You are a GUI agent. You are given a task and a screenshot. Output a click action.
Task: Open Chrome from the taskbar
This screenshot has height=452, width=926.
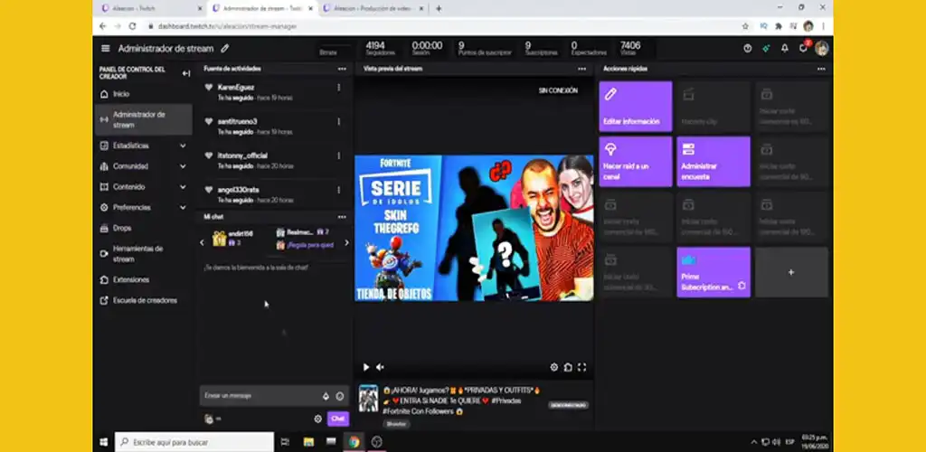[x=354, y=442]
